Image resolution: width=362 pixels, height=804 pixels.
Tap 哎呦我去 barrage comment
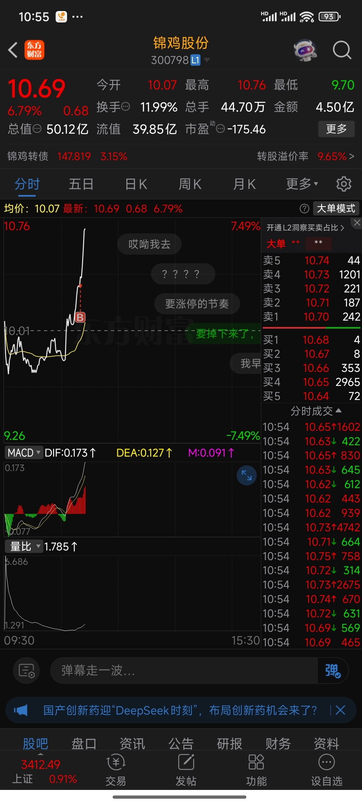click(149, 244)
